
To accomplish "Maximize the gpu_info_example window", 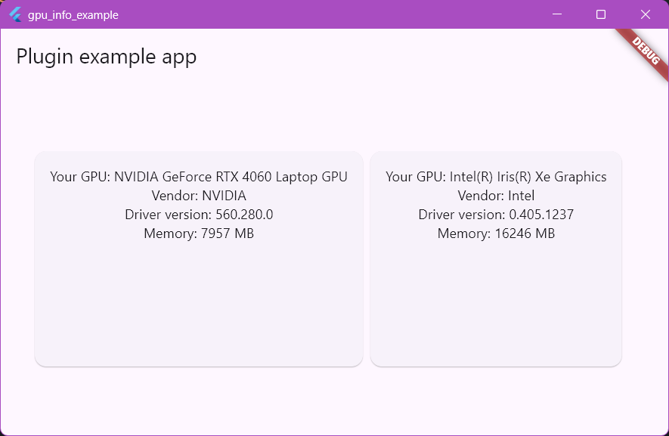I will tap(601, 14).
